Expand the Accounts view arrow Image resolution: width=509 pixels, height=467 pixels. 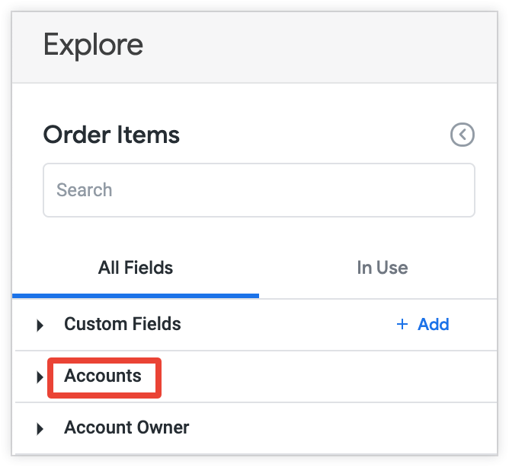tap(40, 377)
